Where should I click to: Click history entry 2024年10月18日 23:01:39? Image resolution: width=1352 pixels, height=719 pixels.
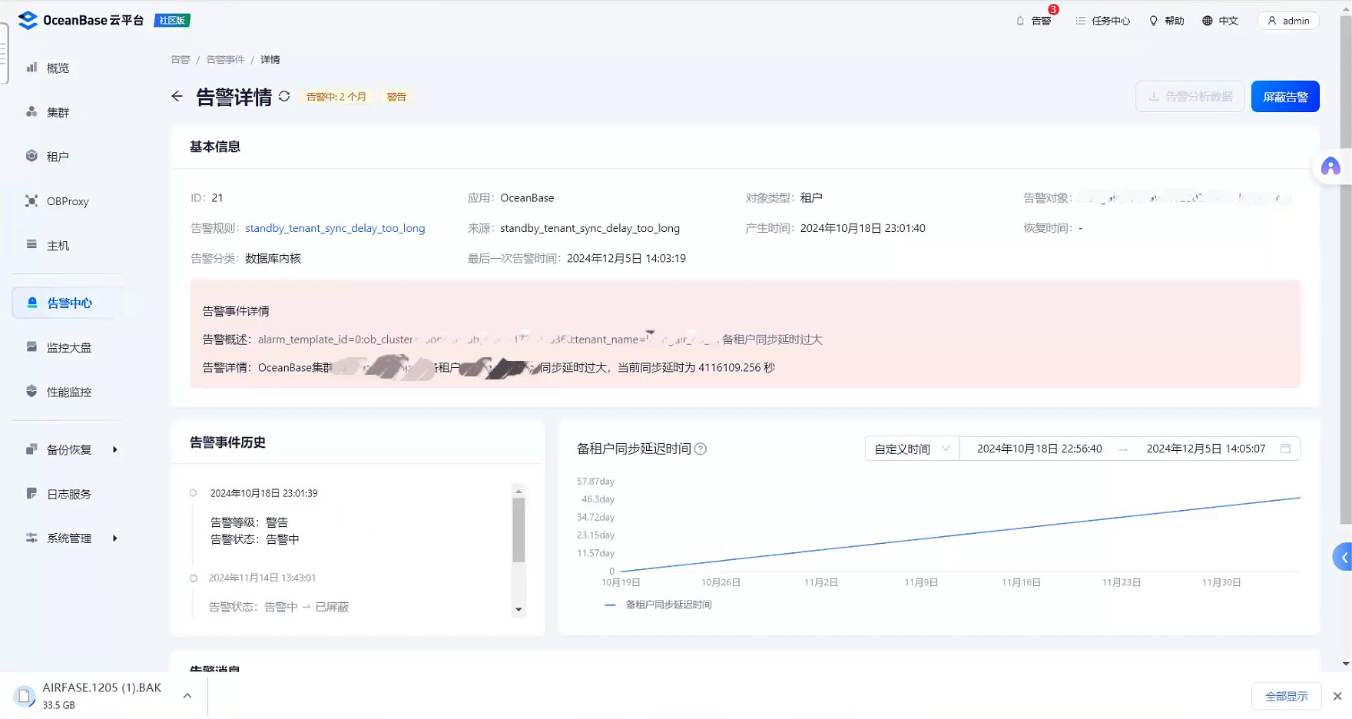click(x=263, y=493)
